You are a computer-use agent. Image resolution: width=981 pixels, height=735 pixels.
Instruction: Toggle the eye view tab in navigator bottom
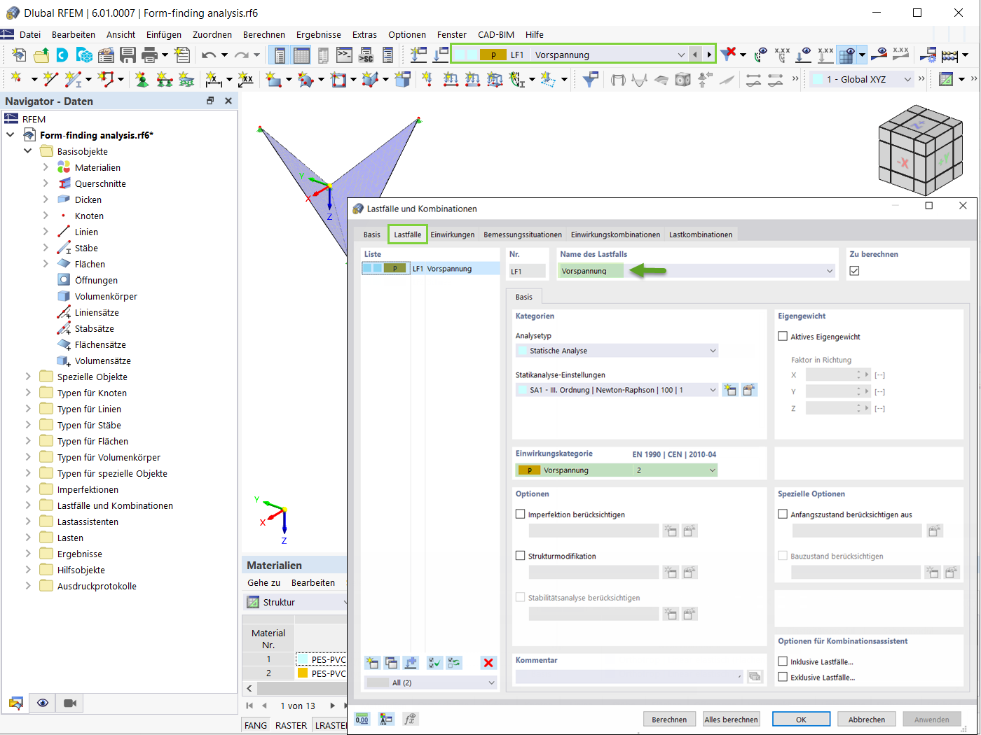pos(43,703)
